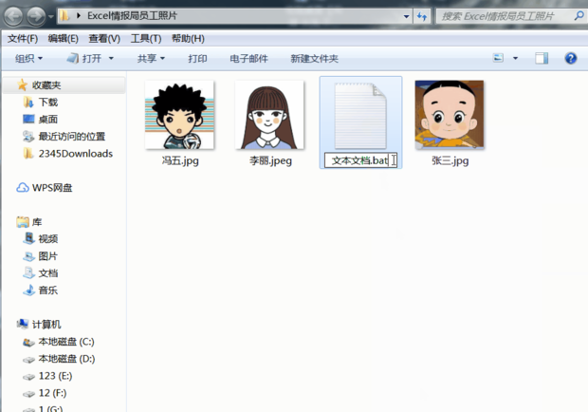The width and height of the screenshot is (588, 412).
Task: Open the 文档 library
Action: 48,272
